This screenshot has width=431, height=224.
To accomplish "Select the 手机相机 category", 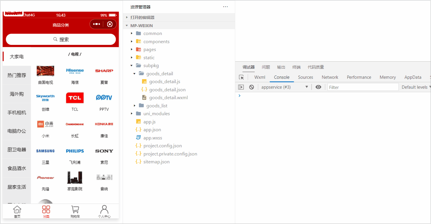I will click(x=17, y=113).
